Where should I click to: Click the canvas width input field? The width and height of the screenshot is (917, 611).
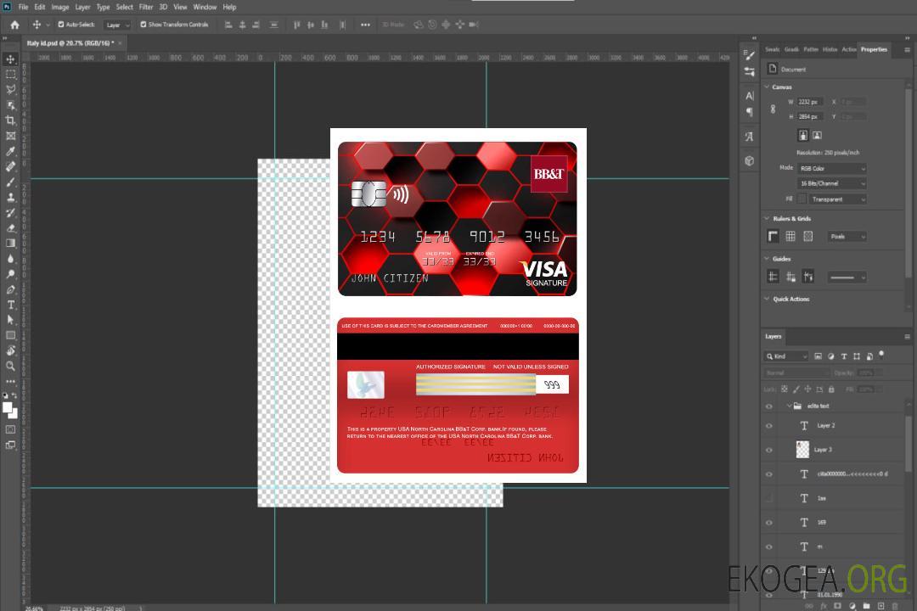coord(809,102)
